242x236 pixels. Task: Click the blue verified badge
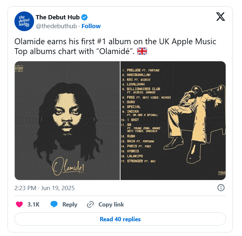tap(84, 17)
